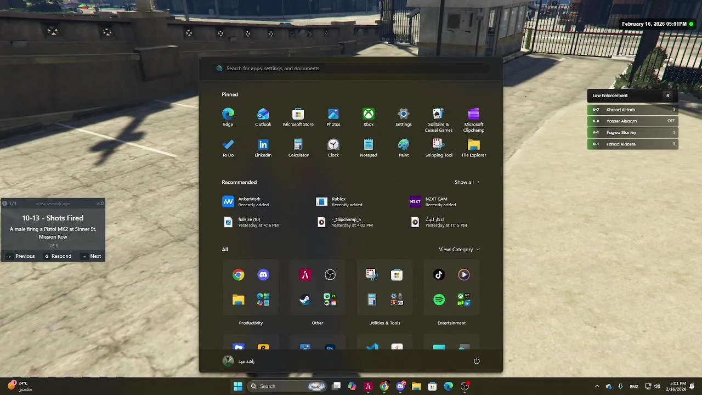Launch Xbox pinned app

(369, 117)
